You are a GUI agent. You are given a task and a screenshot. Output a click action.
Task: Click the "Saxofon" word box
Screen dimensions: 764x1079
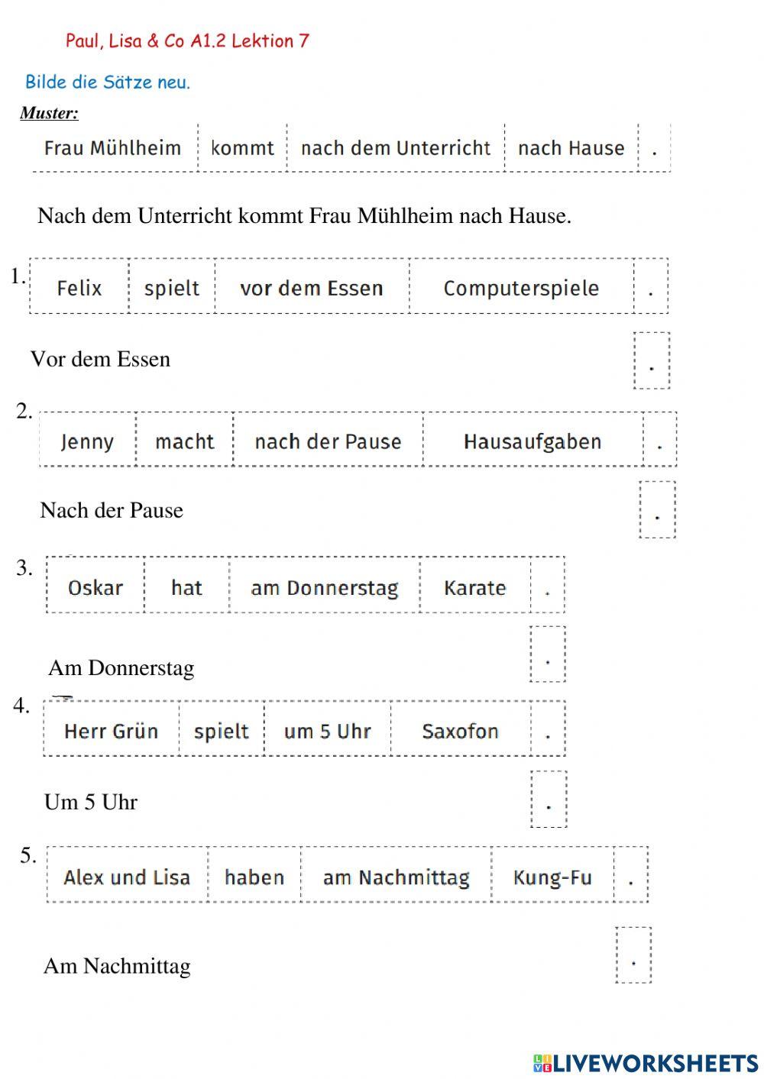click(x=460, y=731)
